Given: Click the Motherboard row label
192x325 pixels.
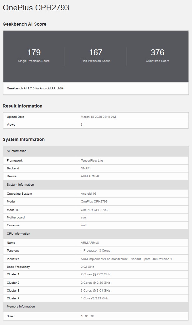Looking at the screenshot, I should pyautogui.click(x=16, y=217).
